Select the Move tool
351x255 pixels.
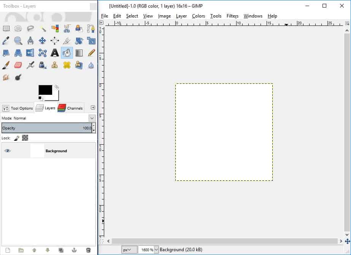(43, 41)
